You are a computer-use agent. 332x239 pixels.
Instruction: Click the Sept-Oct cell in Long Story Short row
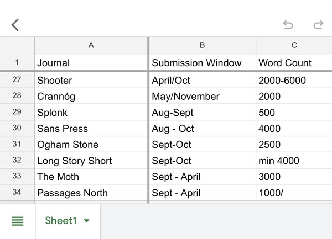(203, 160)
